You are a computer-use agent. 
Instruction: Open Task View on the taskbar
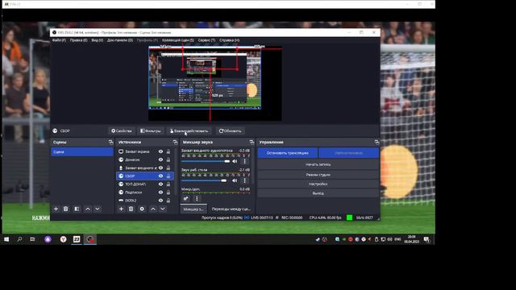point(32,239)
